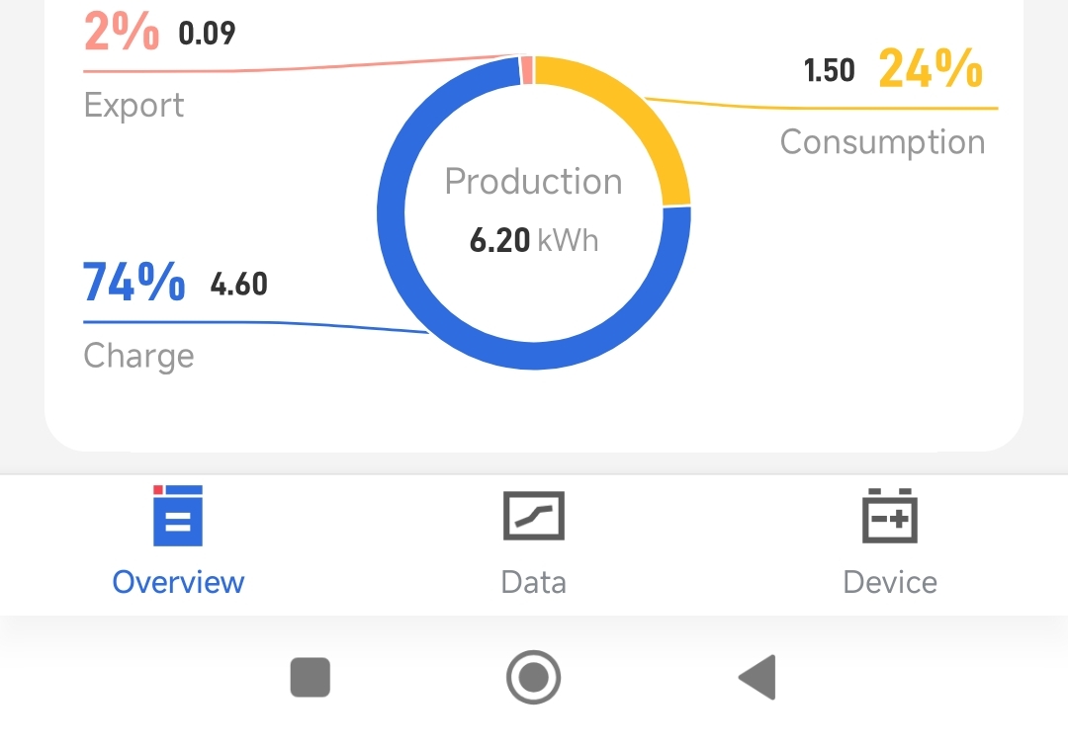Viewport: 1068px width, 747px height.
Task: Tap the Consumption label
Action: pos(882,142)
